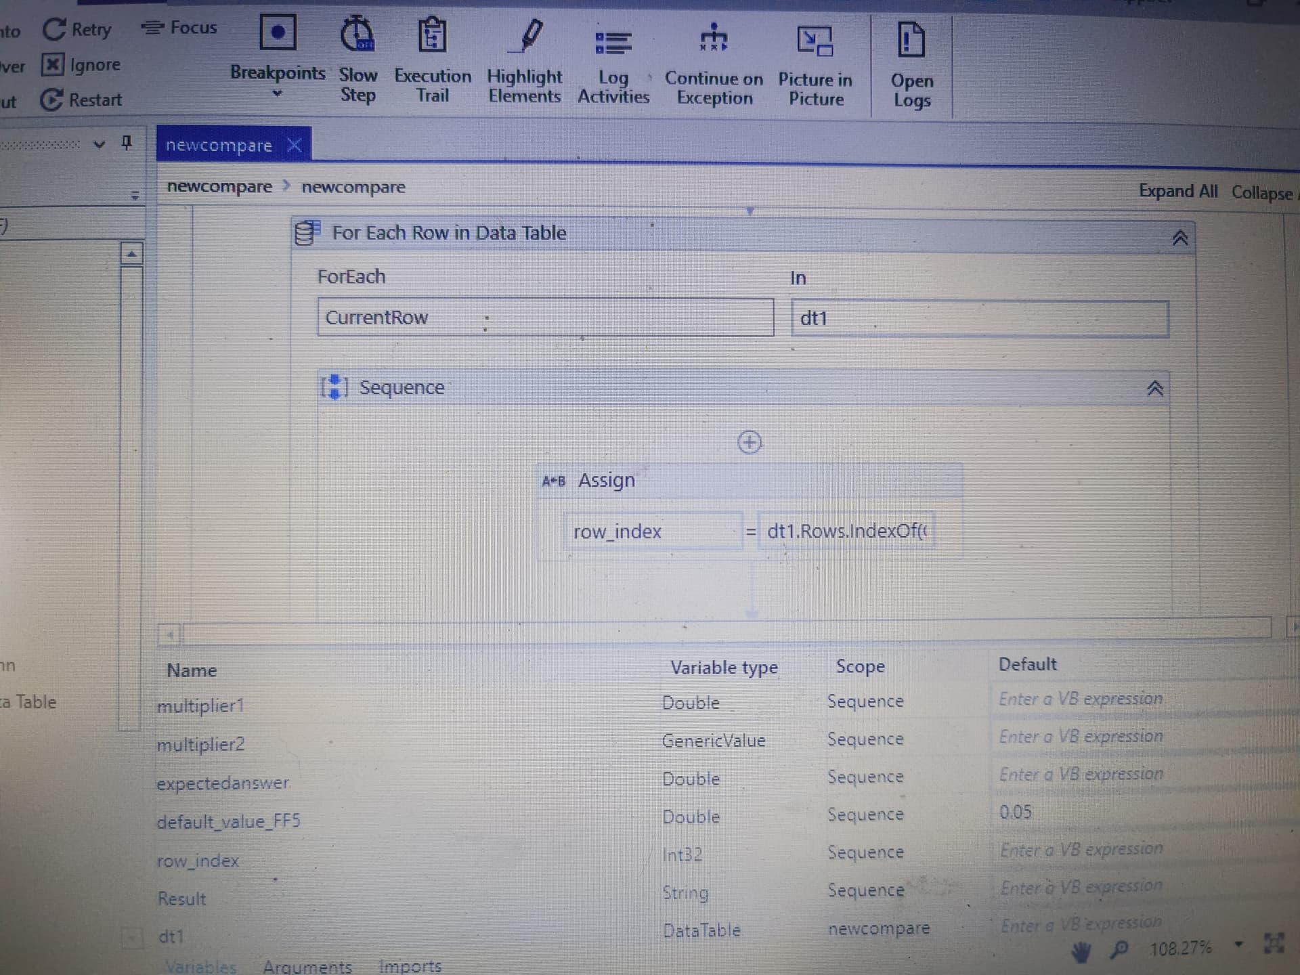The height and width of the screenshot is (975, 1300).
Task: Click the Log Activities icon
Action: pyautogui.click(x=613, y=42)
